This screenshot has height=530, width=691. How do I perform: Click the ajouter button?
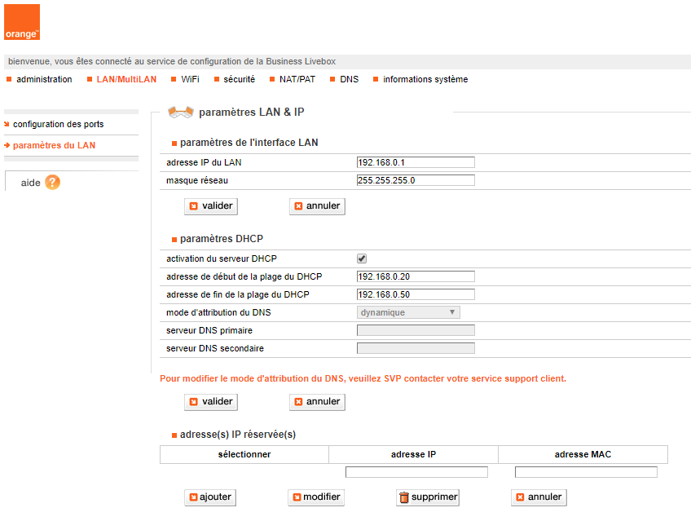210,497
